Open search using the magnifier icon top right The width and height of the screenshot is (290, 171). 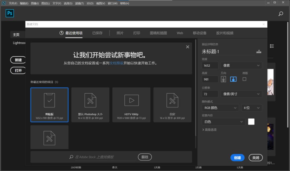coord(281,13)
